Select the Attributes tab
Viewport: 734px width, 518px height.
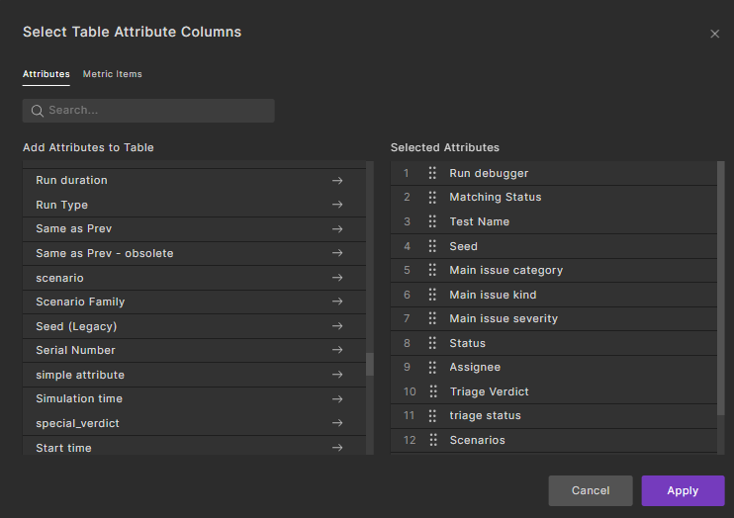pos(46,74)
